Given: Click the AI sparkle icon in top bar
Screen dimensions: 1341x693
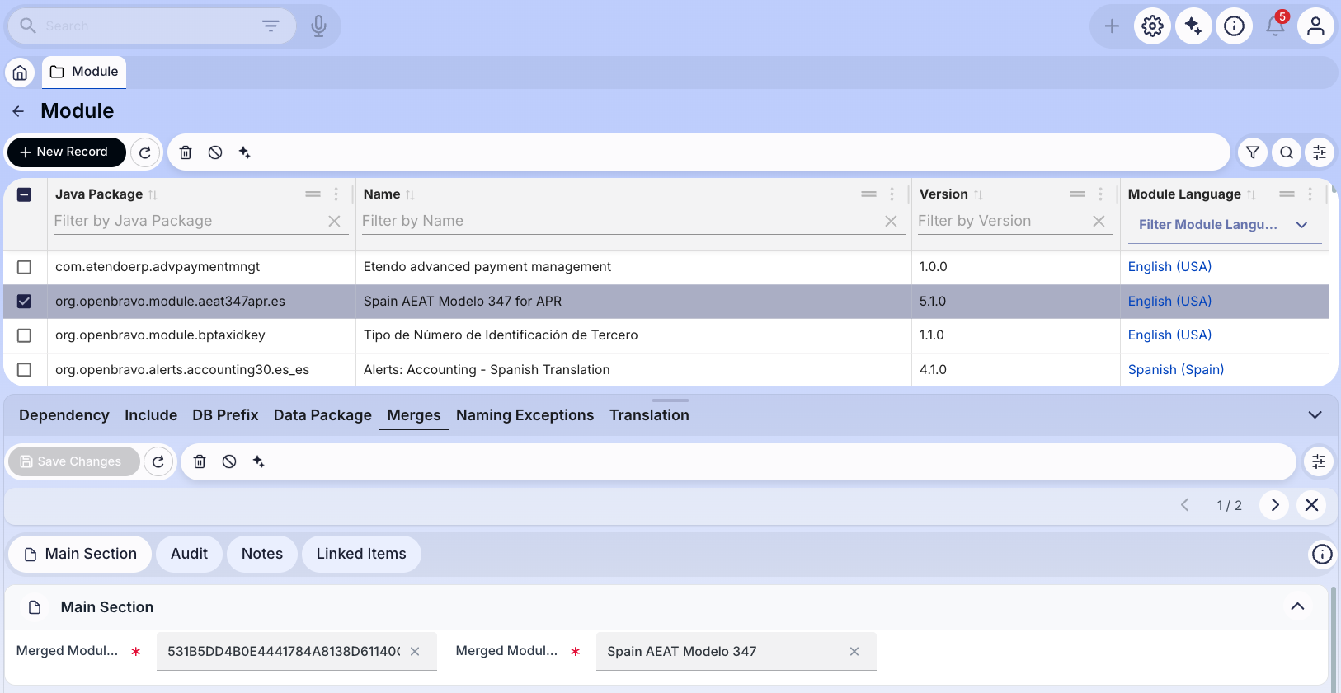Looking at the screenshot, I should (x=1193, y=26).
